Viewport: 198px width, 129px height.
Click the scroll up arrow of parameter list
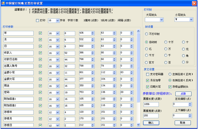click(x=138, y=31)
